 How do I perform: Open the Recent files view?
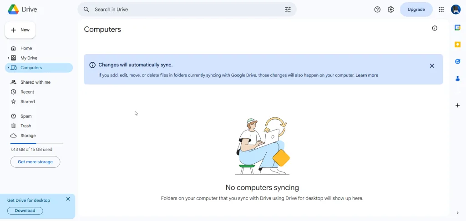39,92
